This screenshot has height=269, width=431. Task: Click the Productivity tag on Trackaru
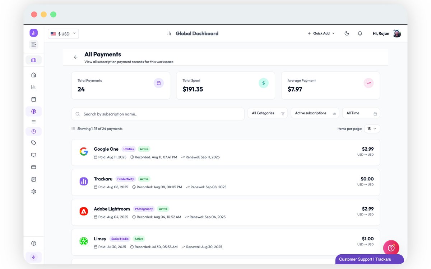point(126,179)
